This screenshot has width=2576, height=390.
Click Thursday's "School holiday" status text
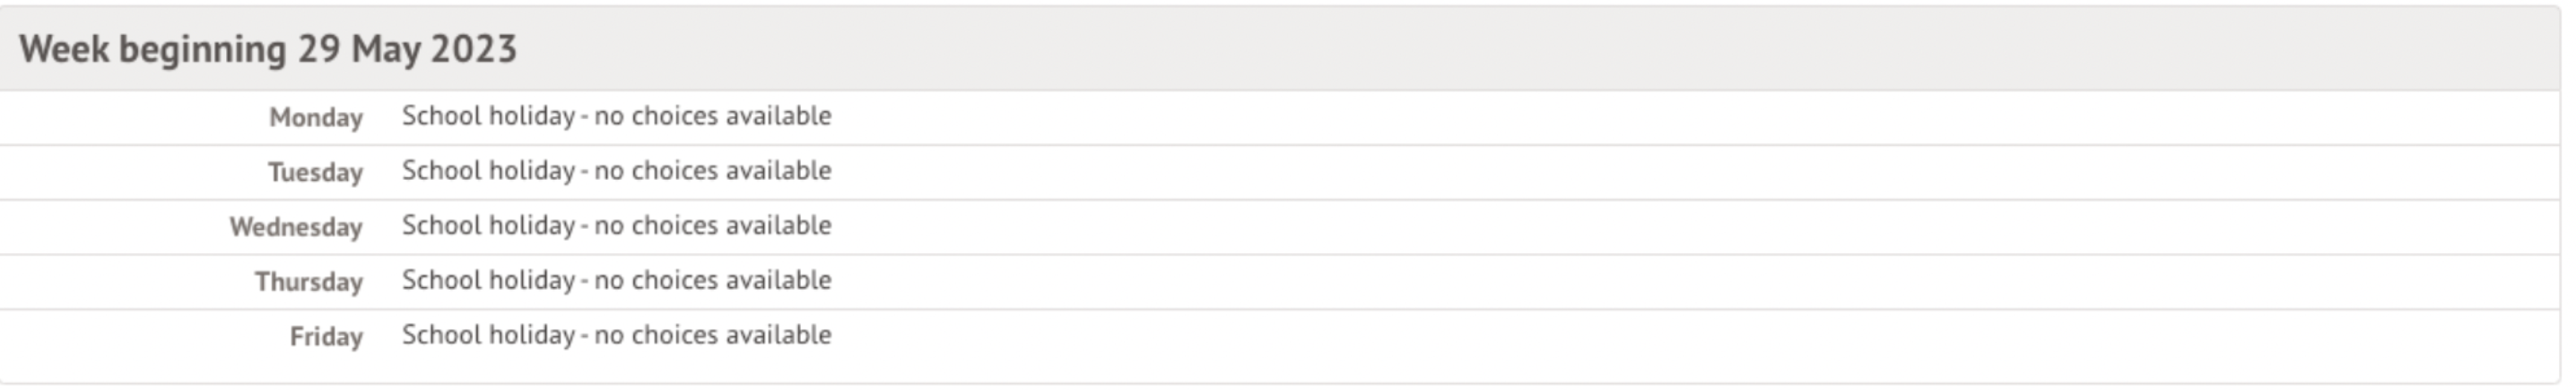[x=488, y=281]
